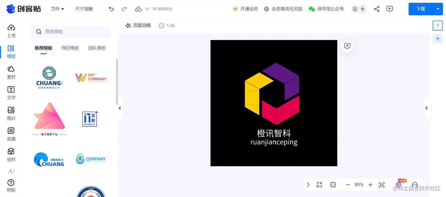Add collaborator with plus avatar icon
The image size is (446, 197).
click(363, 9)
